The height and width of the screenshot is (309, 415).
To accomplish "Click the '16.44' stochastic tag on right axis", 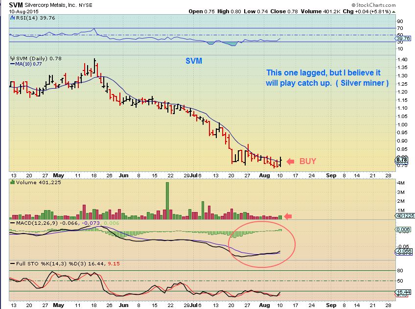I will (x=403, y=292).
